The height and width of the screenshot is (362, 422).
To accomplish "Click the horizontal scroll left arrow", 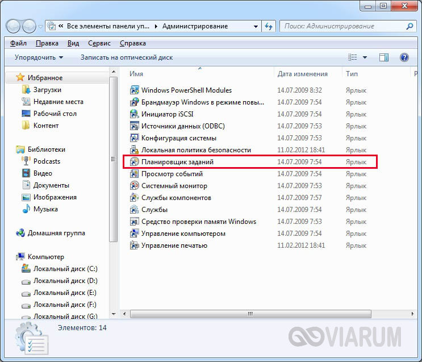I will (x=124, y=314).
